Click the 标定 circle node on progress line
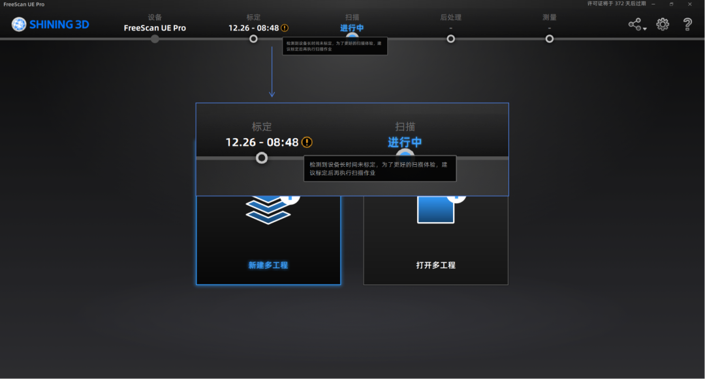The image size is (705, 379). tap(253, 39)
